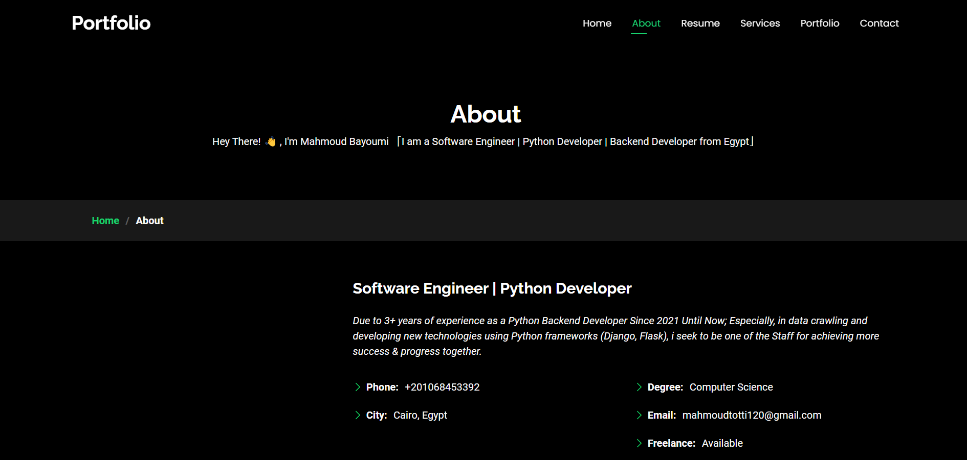Click the waving hand emoji
The image size is (967, 460).
click(x=271, y=141)
